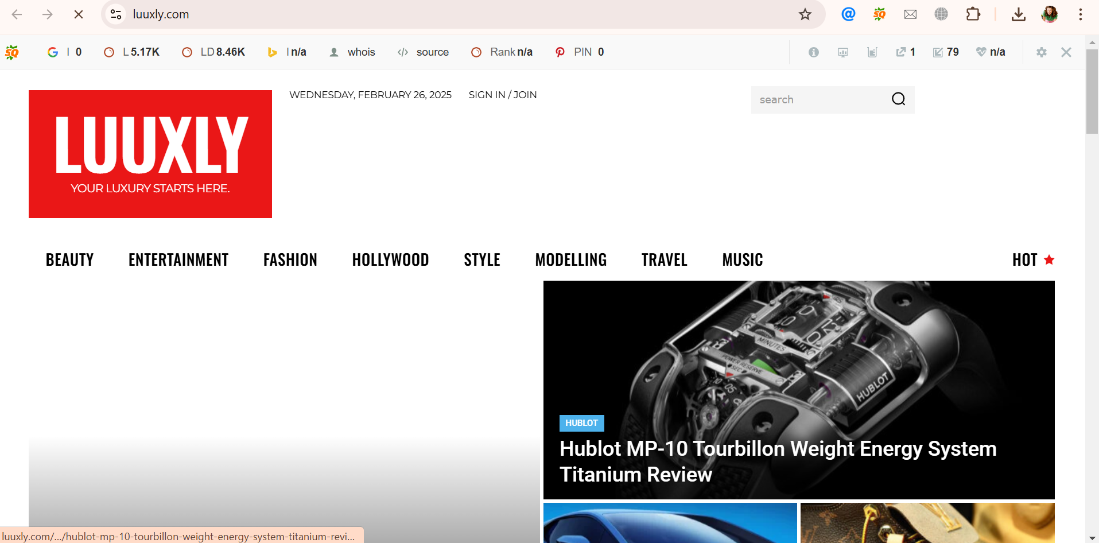
Task: Open the user profile avatar
Action: coord(1050,14)
